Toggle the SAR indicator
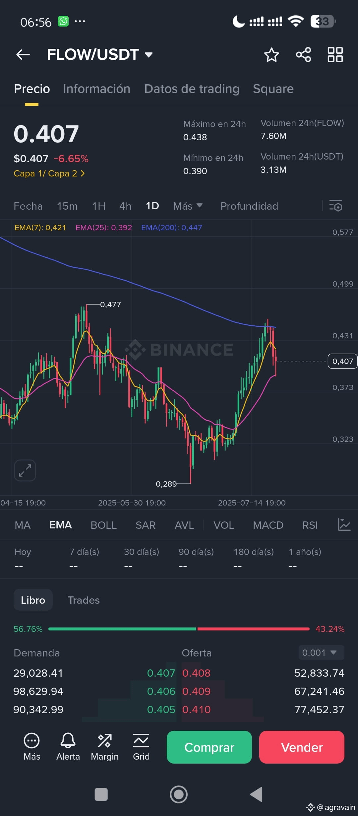This screenshot has width=358, height=816. (146, 525)
